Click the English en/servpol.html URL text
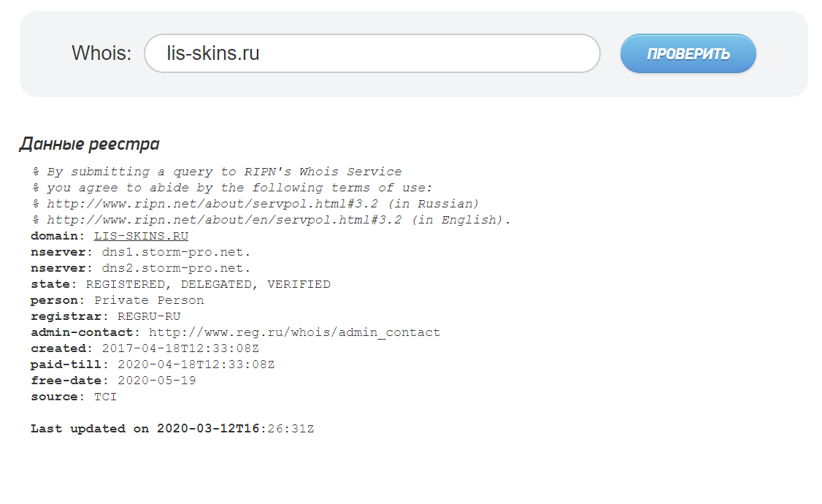 [224, 220]
